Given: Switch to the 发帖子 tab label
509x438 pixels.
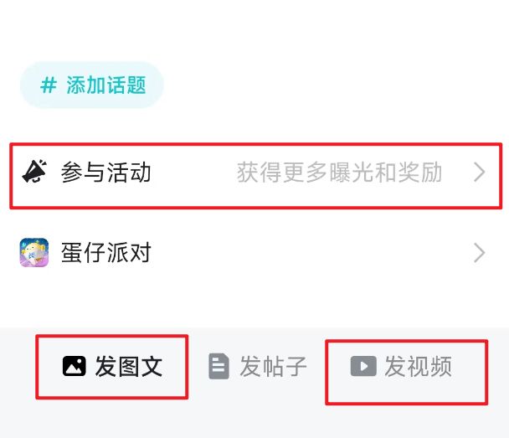Looking at the screenshot, I should 273,366.
